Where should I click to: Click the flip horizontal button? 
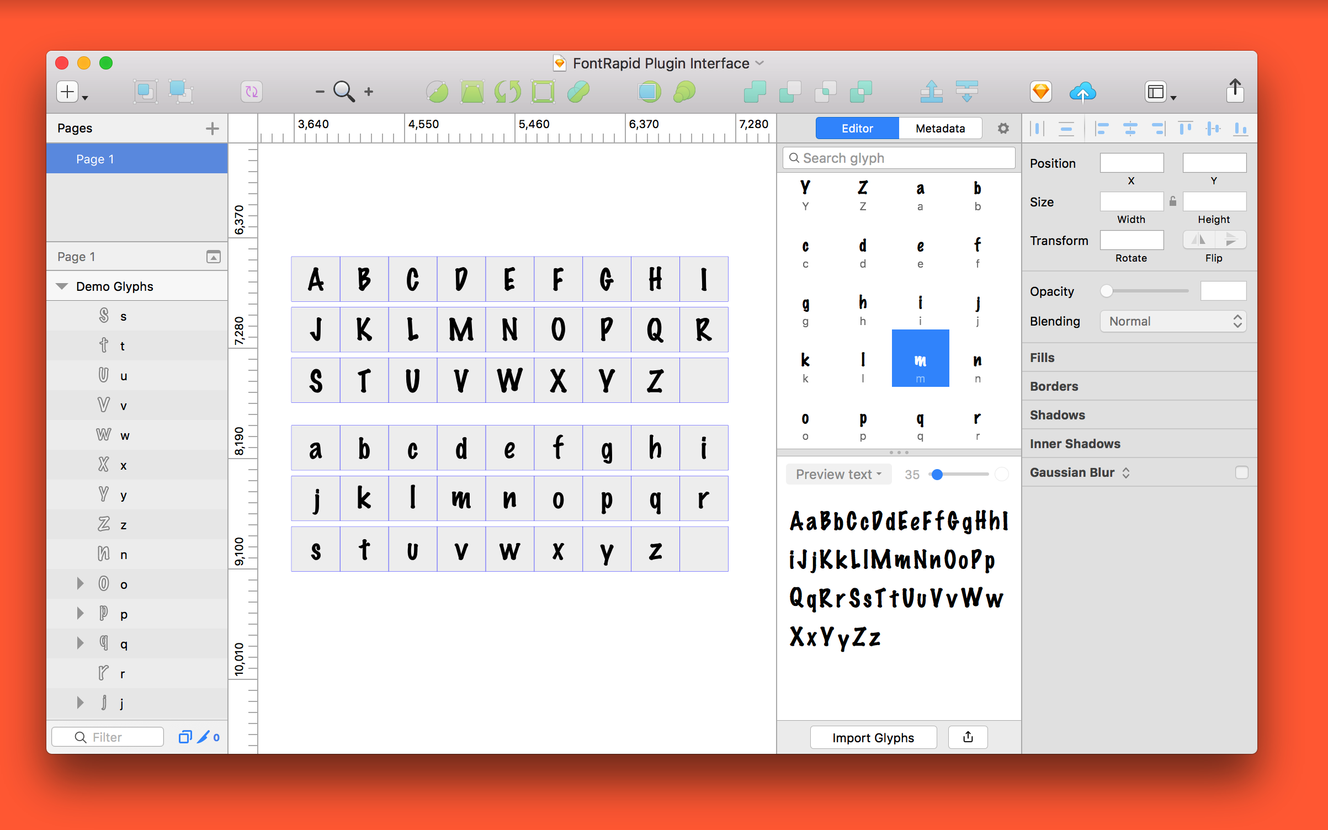click(1198, 240)
